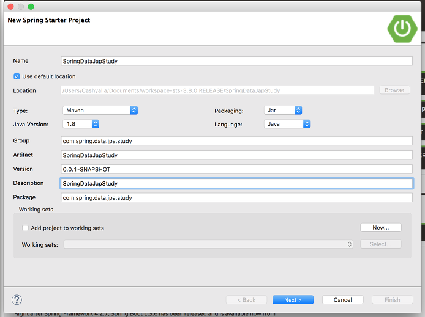Click the disabled Location path field

(217, 90)
